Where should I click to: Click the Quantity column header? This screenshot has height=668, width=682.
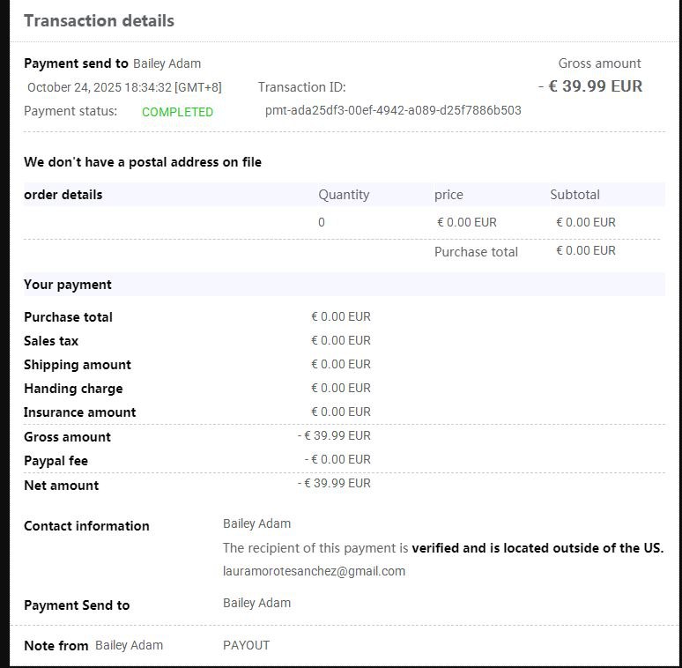click(x=344, y=195)
